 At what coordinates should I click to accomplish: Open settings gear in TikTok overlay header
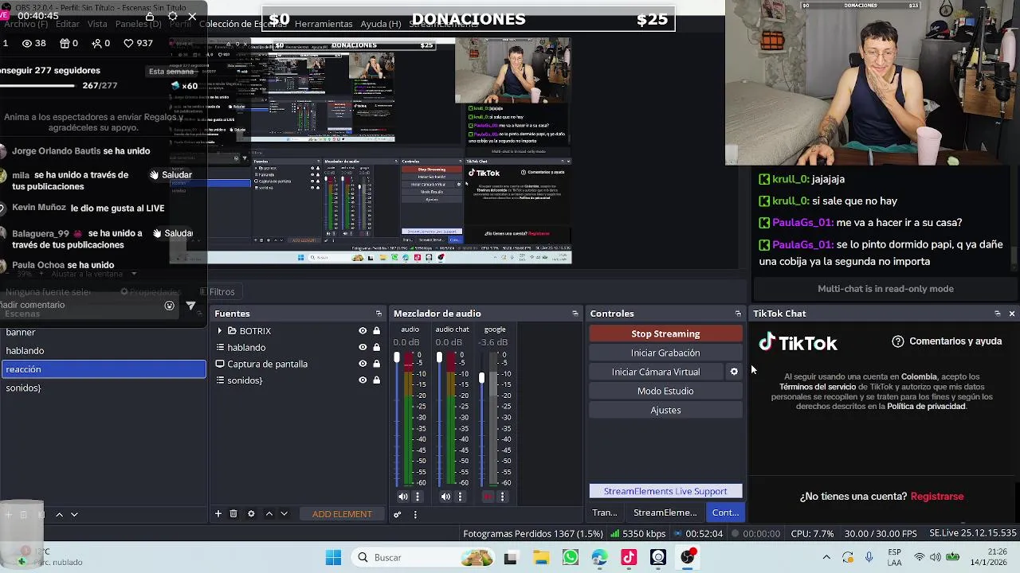coord(172,16)
